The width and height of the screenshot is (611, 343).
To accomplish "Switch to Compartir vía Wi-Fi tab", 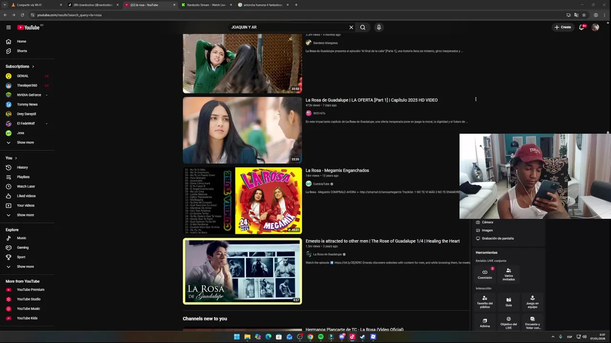I will 36,5.
